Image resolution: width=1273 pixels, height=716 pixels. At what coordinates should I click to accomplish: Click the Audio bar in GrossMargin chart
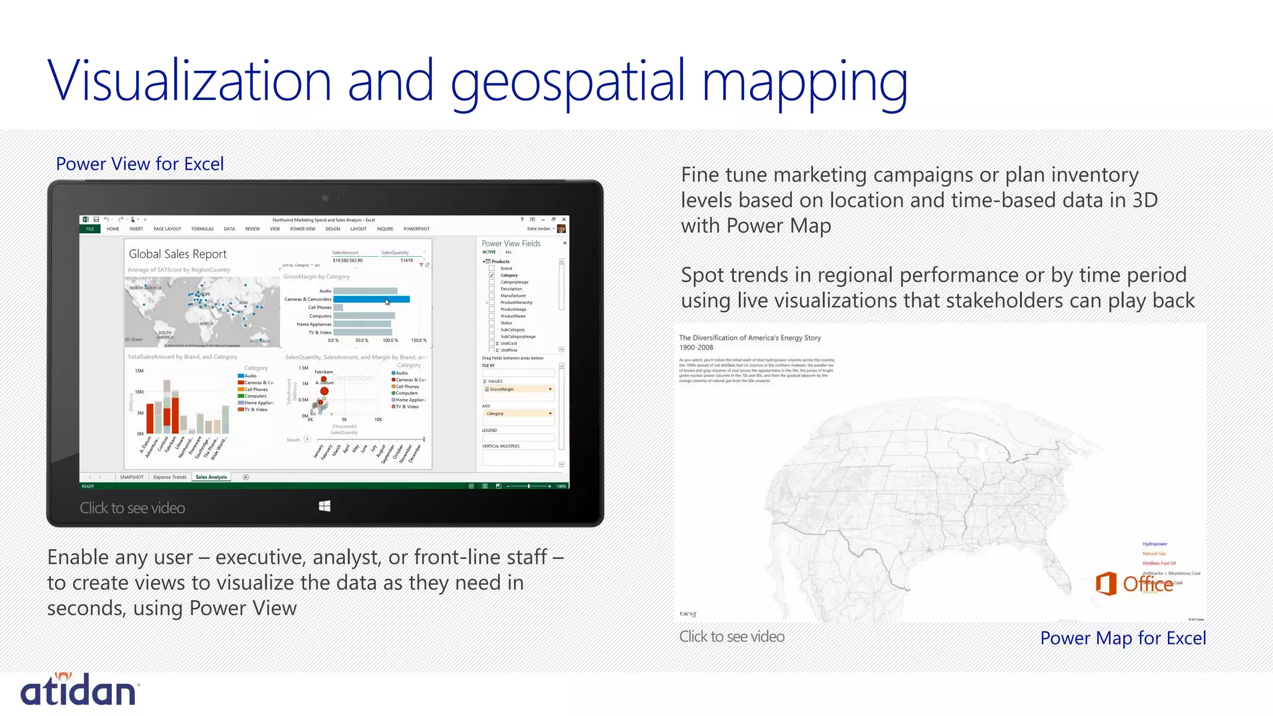[365, 291]
